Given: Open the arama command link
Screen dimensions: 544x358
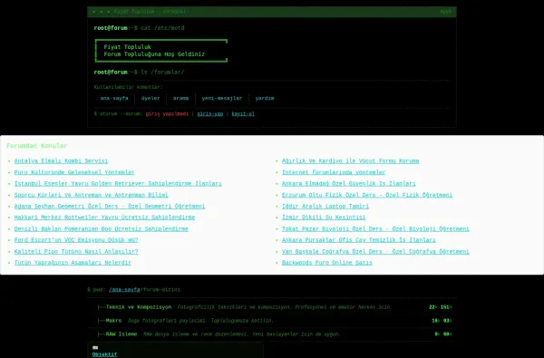Looking at the screenshot, I should click(x=180, y=99).
